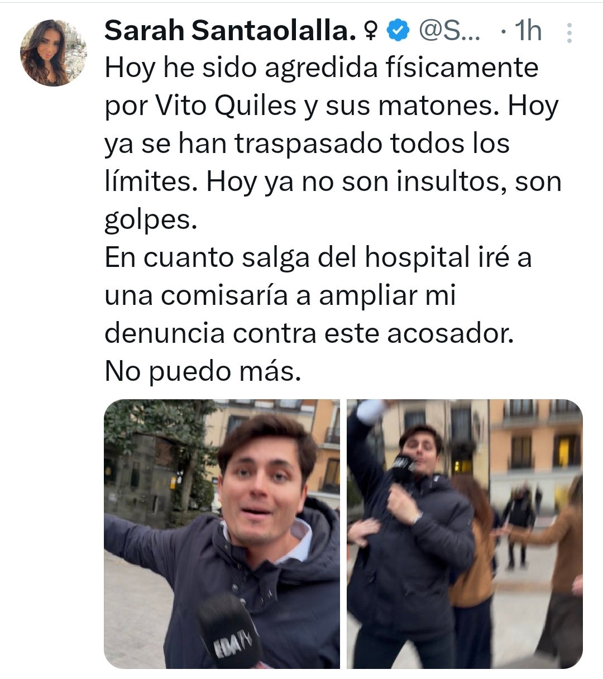Image resolution: width=603 pixels, height=679 pixels.
Task: Click the closing line "No puedo más."
Action: [x=203, y=372]
